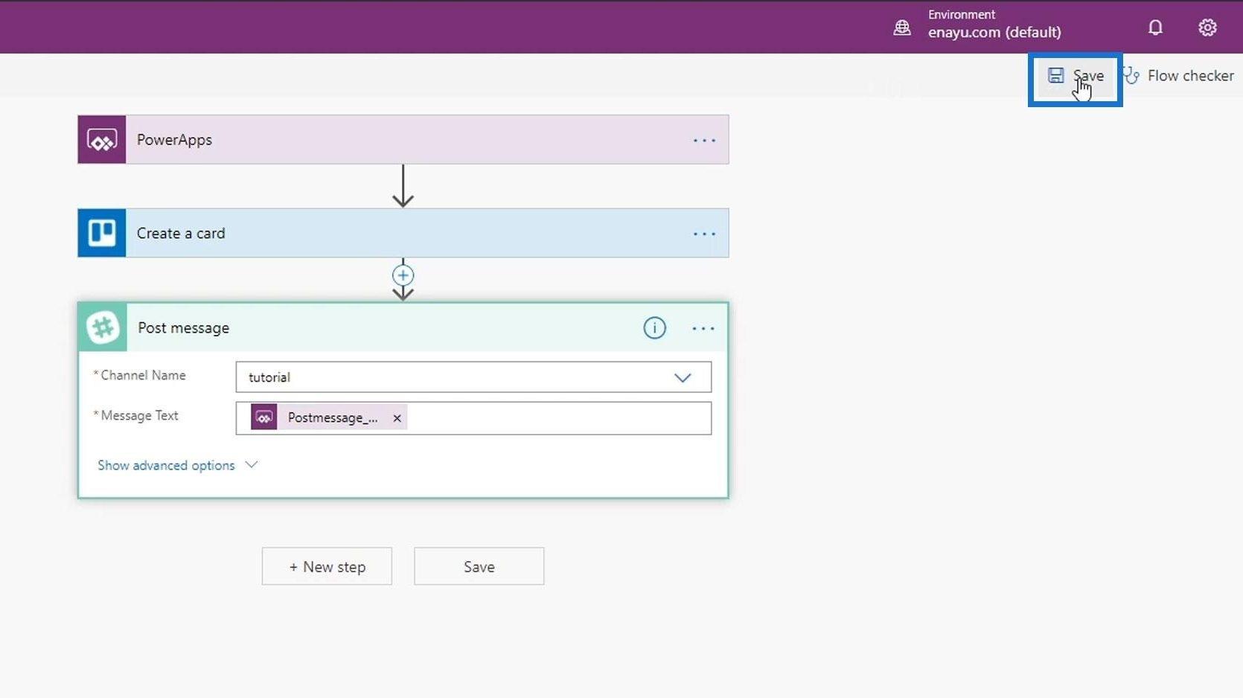1243x698 pixels.
Task: Collapse the Post message step header
Action: (x=403, y=327)
